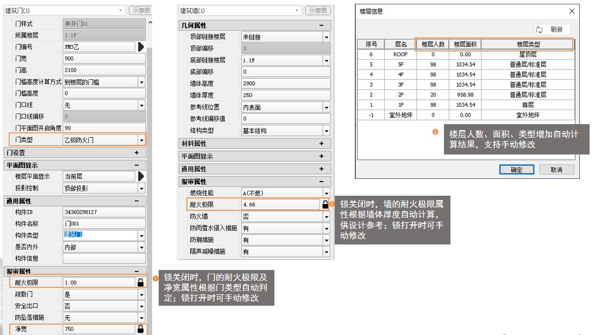Toggle the lock beside door 耐火极限 field

140,282
